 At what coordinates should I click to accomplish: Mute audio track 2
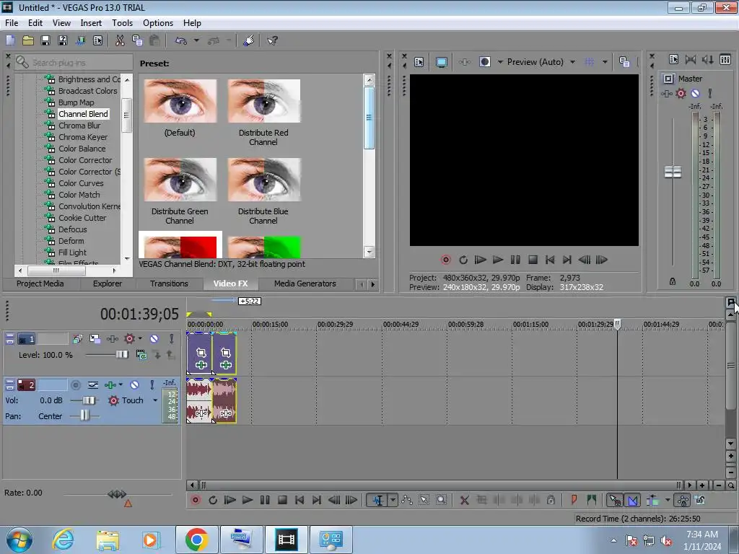(x=134, y=385)
